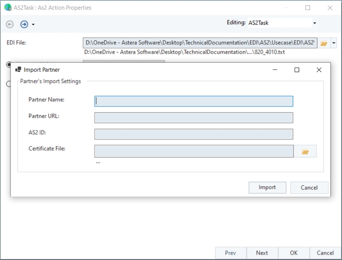The image size is (342, 260).
Task: Expand dropdown arrow next to EDI folder icon
Action: [334, 43]
